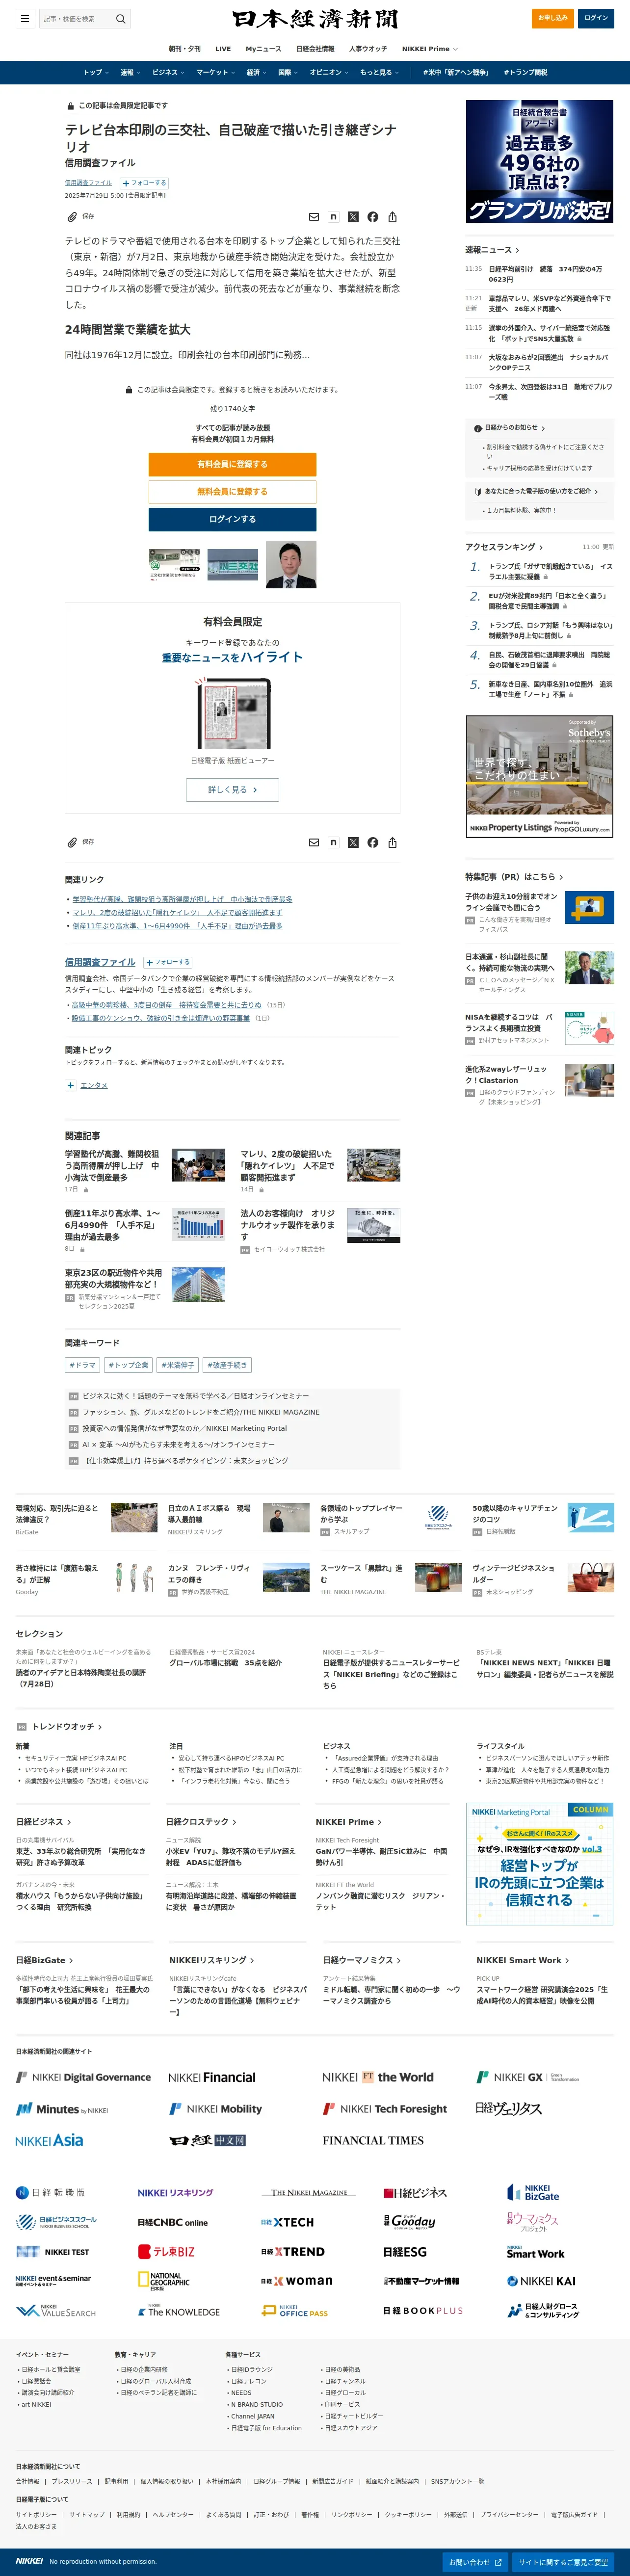Click the テレ東BIZ logo
This screenshot has width=630, height=2576.
pyautogui.click(x=166, y=2252)
